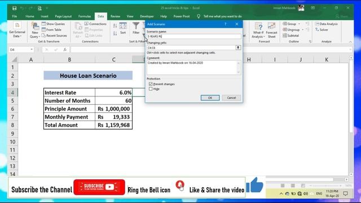Screen dimensions: 361x203
Task: Click OK in Add Scenario dialog
Action: tap(210, 98)
